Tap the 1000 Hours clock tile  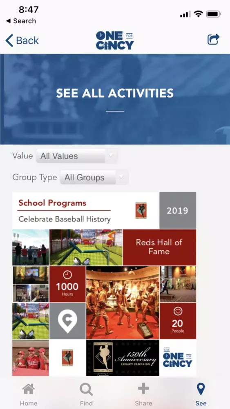67,284
